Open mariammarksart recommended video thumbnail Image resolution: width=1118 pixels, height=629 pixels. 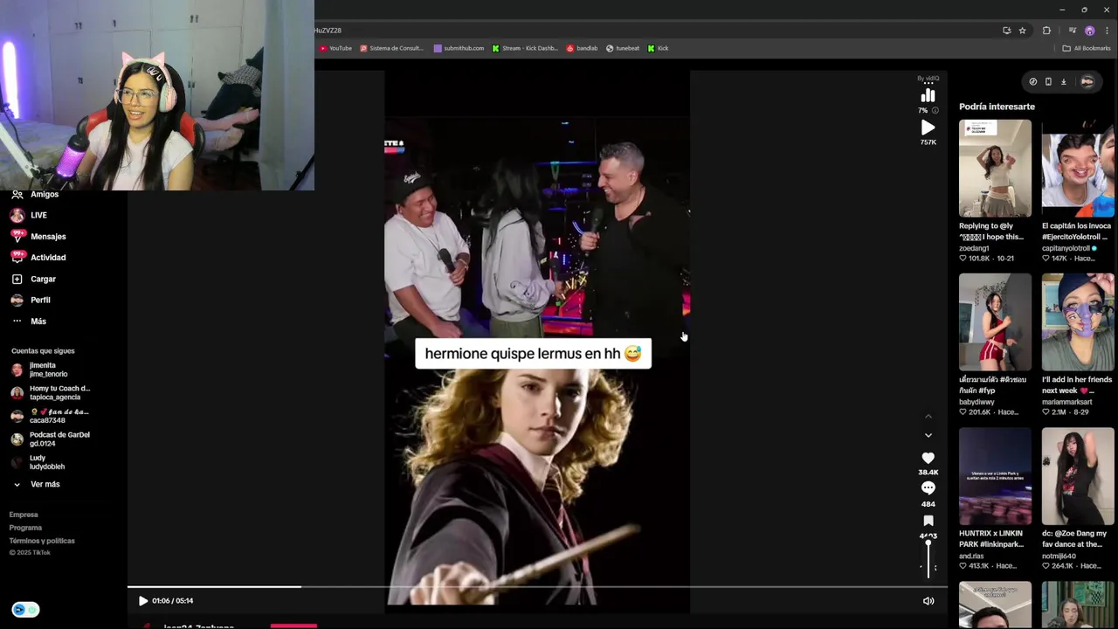coord(1078,322)
